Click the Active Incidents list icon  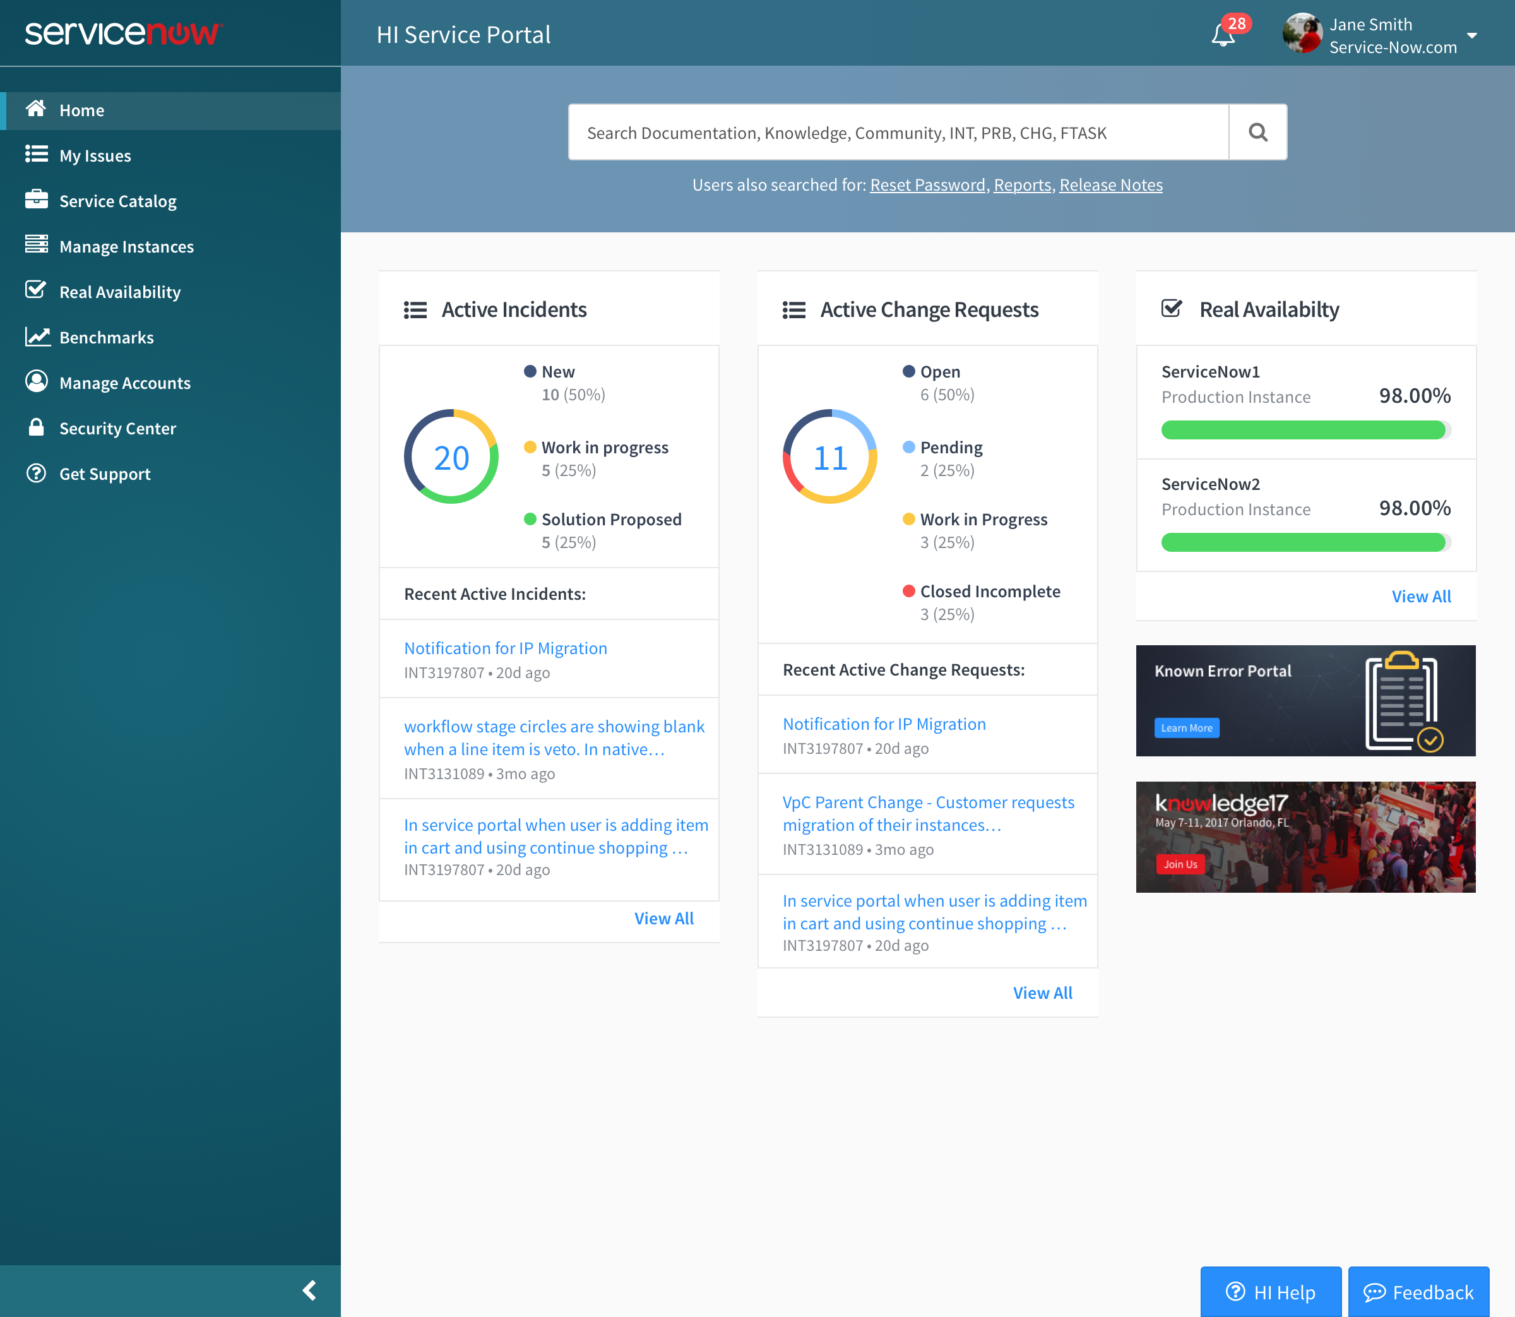pyautogui.click(x=415, y=310)
